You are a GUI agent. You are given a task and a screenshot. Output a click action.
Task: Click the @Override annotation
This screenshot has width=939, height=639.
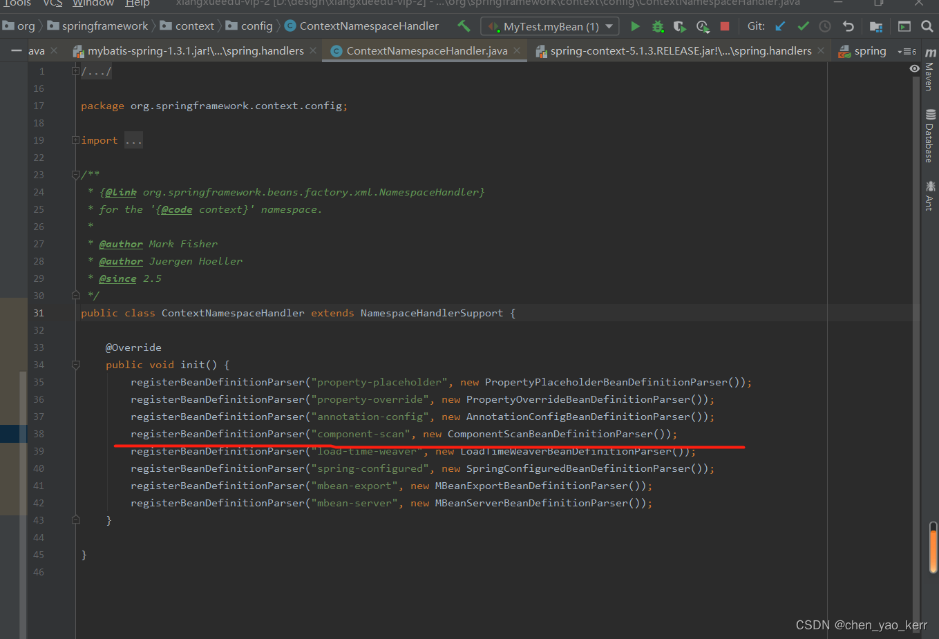(133, 347)
